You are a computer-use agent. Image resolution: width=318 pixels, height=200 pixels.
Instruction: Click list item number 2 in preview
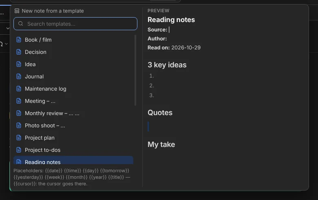click(x=152, y=86)
